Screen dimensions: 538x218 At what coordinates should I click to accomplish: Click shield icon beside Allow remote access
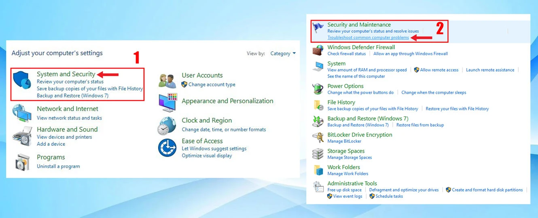(417, 70)
